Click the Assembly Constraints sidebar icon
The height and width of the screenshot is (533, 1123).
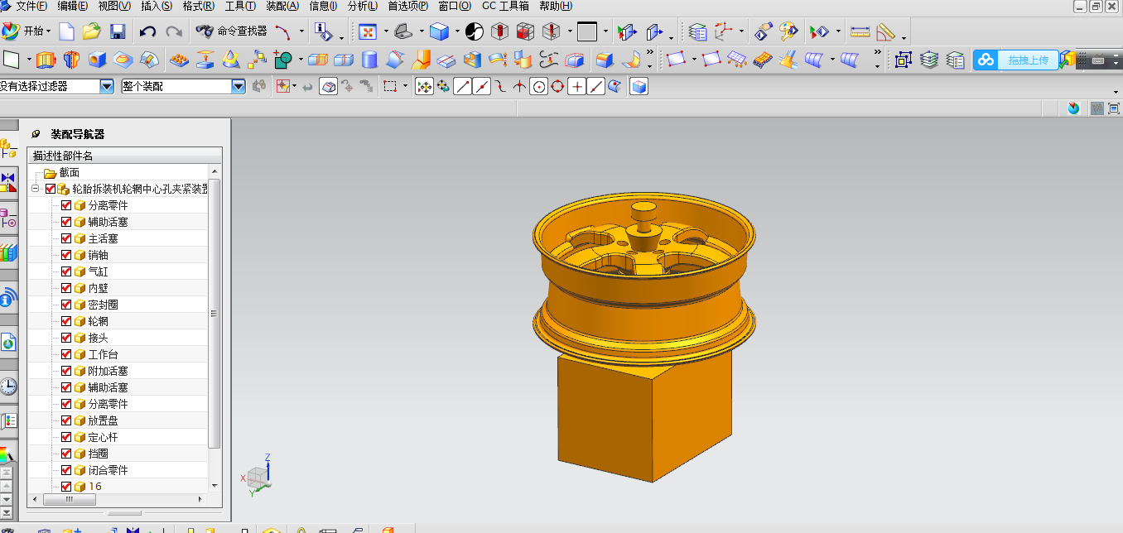8,182
